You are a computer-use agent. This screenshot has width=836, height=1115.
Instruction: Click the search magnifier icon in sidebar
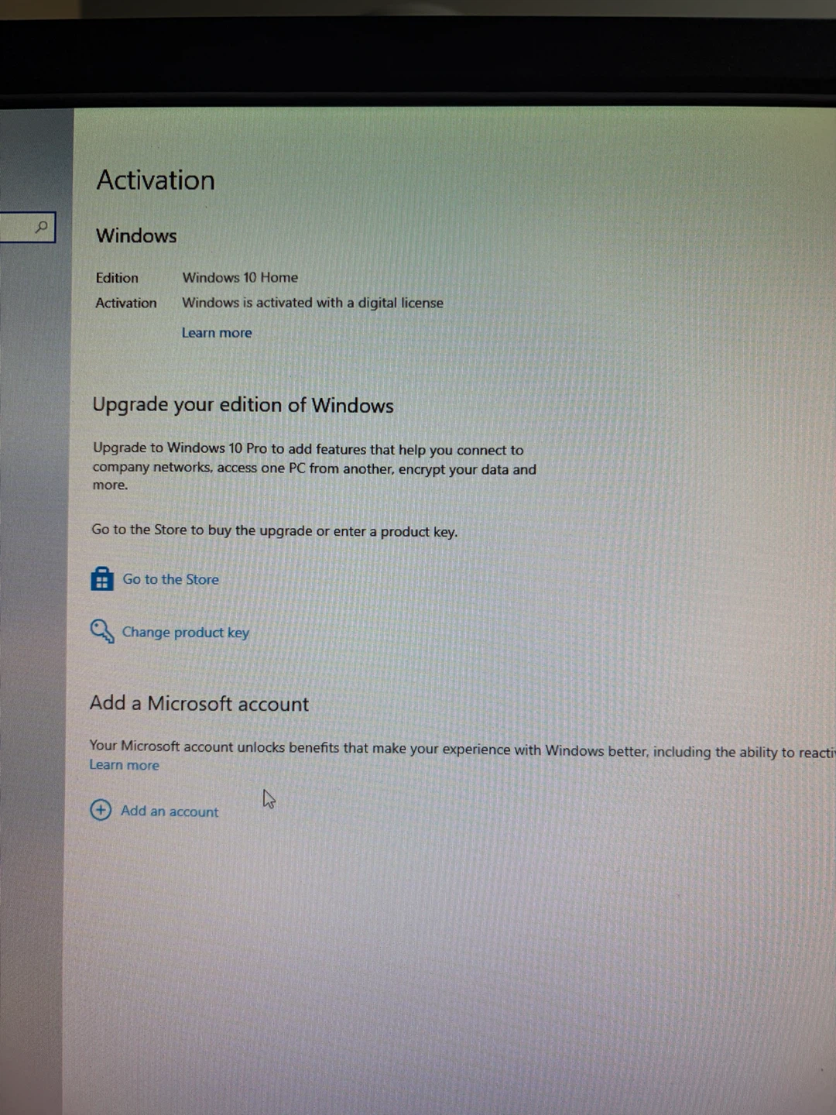[x=42, y=227]
